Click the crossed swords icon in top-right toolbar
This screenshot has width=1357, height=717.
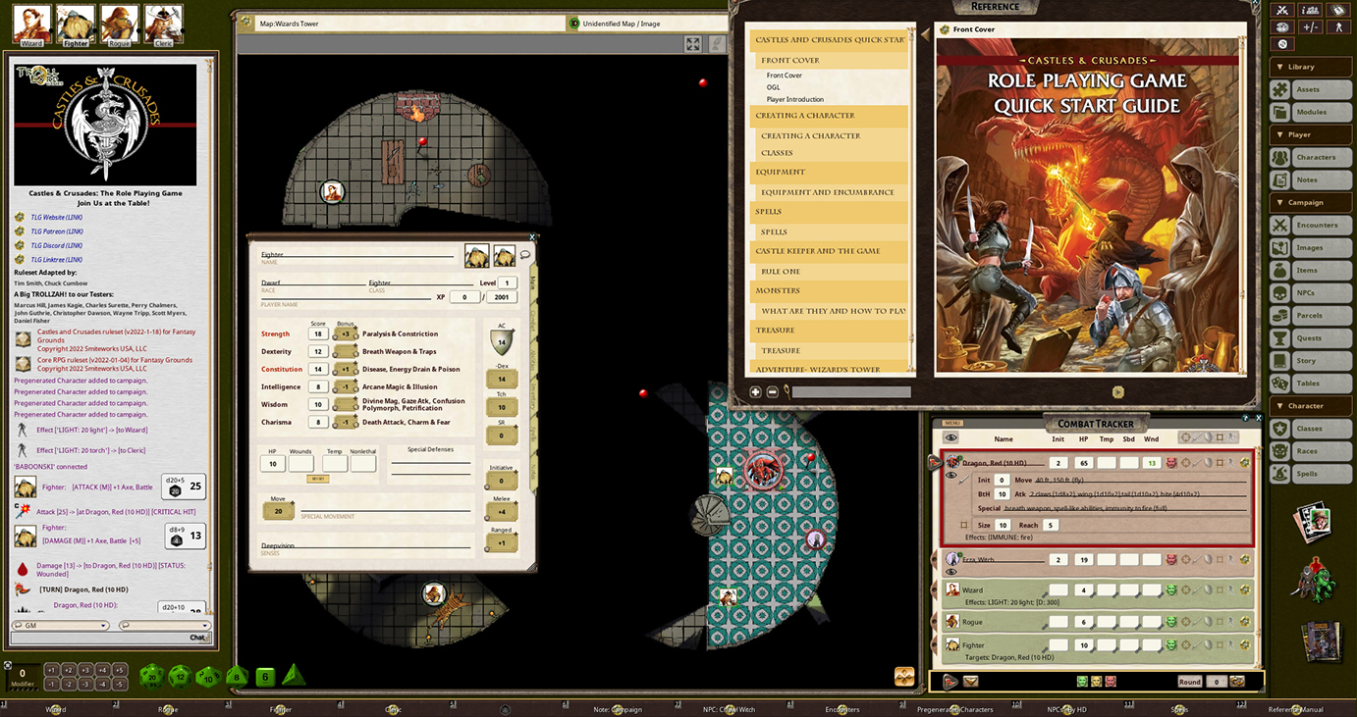pos(1281,10)
